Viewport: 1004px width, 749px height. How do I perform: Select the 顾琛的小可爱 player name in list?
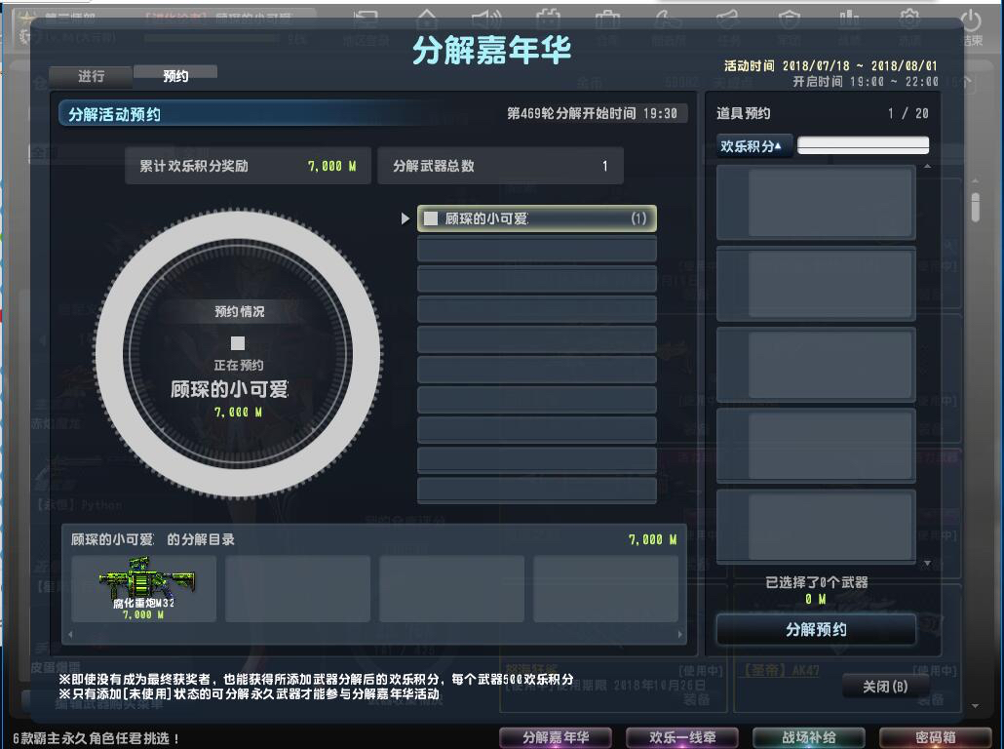[x=486, y=218]
